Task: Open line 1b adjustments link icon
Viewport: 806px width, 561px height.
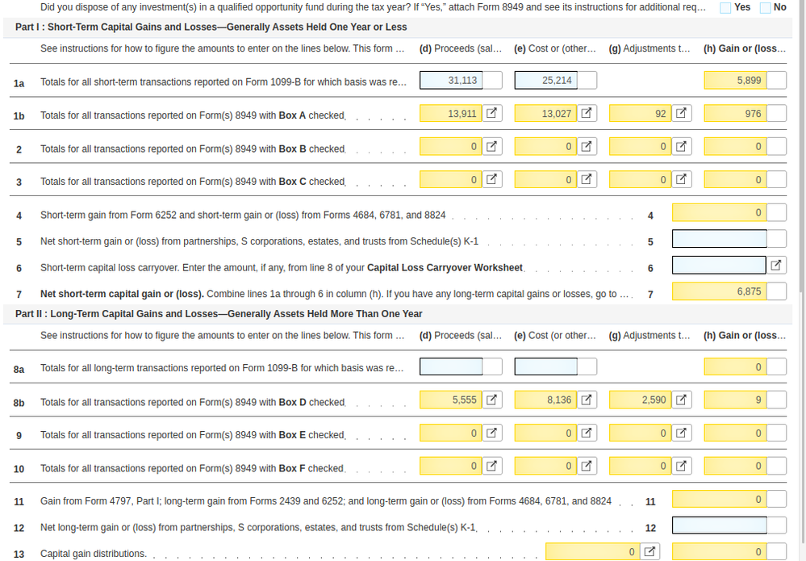Action: coord(682,114)
